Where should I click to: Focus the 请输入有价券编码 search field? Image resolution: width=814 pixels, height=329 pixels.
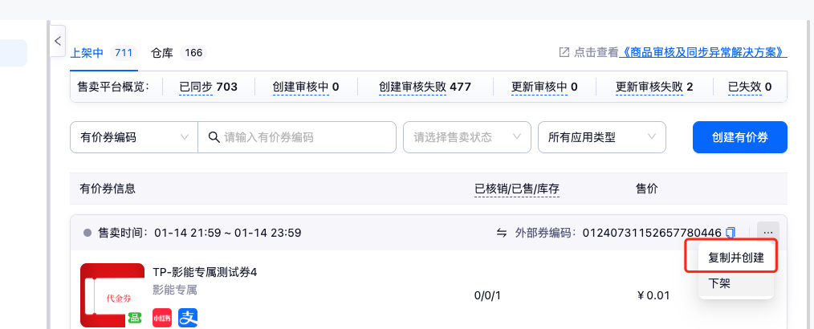click(x=305, y=137)
